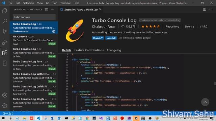
Task: Open the View menu
Action: 40,3
